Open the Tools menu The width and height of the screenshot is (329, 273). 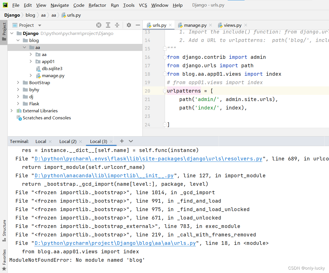(129, 5)
